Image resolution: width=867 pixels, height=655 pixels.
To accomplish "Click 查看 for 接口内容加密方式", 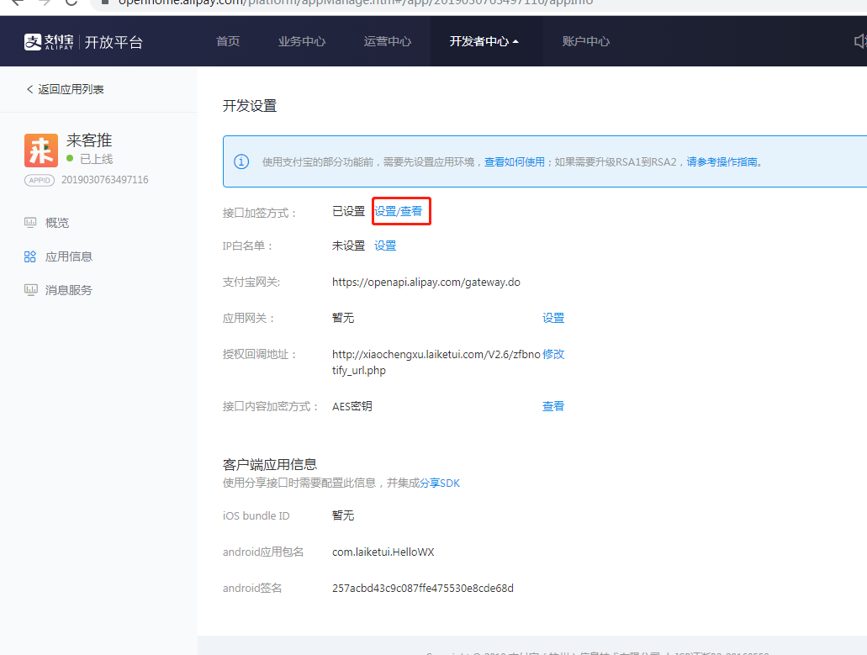I will (x=553, y=406).
